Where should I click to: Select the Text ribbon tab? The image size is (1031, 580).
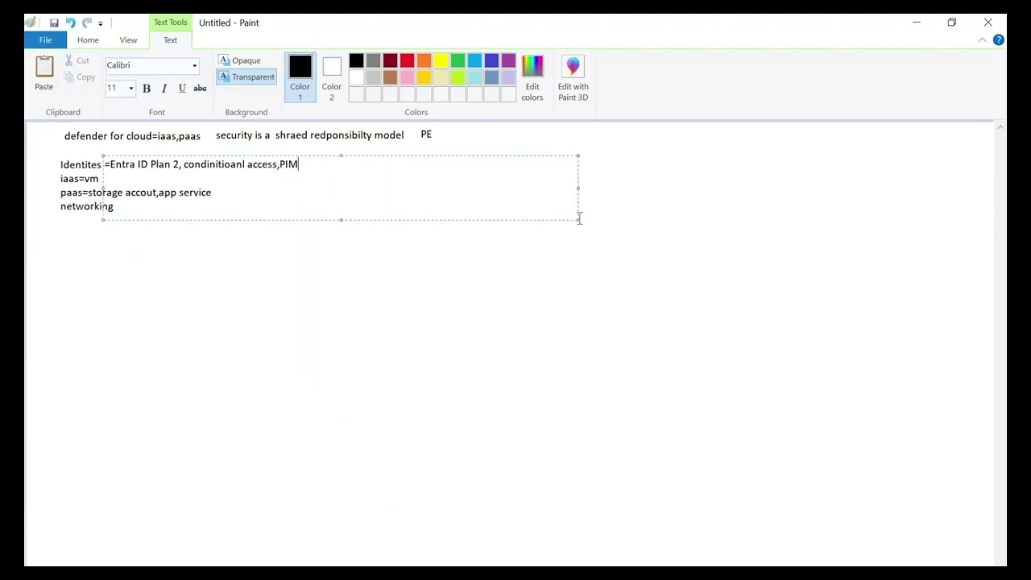coord(171,40)
